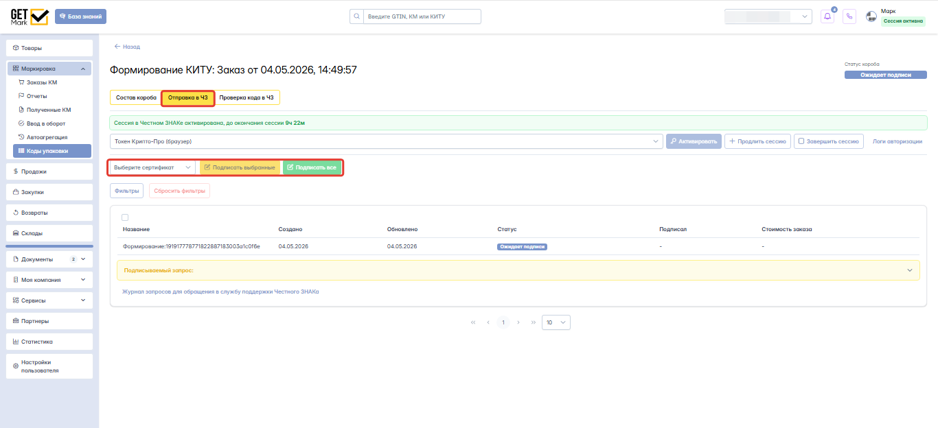This screenshot has width=938, height=428.
Task: Open Автоагрегация label in the sidebar
Action: [47, 137]
